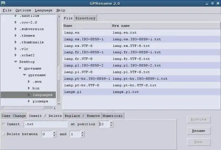This screenshot has width=221, height=150.
Task: Switch to the File tab
Action: point(68,18)
